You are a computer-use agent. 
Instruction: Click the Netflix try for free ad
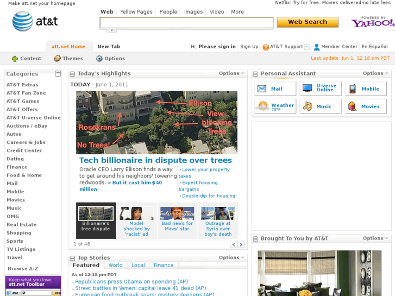(333, 3)
